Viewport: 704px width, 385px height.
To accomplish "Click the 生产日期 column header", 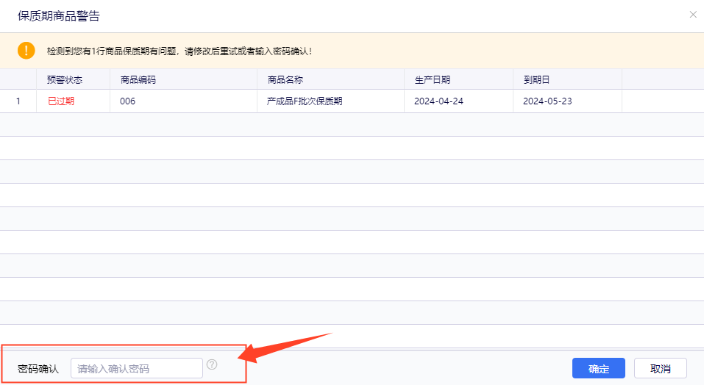I will pyautogui.click(x=459, y=79).
